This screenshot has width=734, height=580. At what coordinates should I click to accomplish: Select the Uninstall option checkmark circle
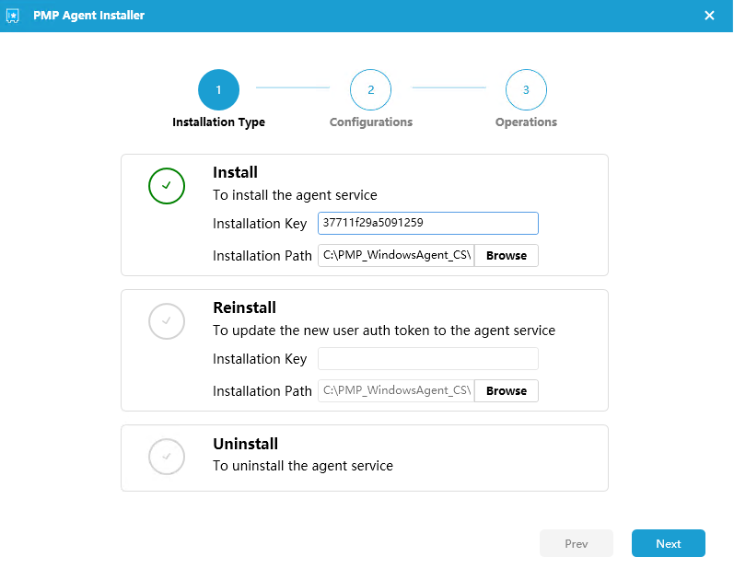tap(167, 457)
